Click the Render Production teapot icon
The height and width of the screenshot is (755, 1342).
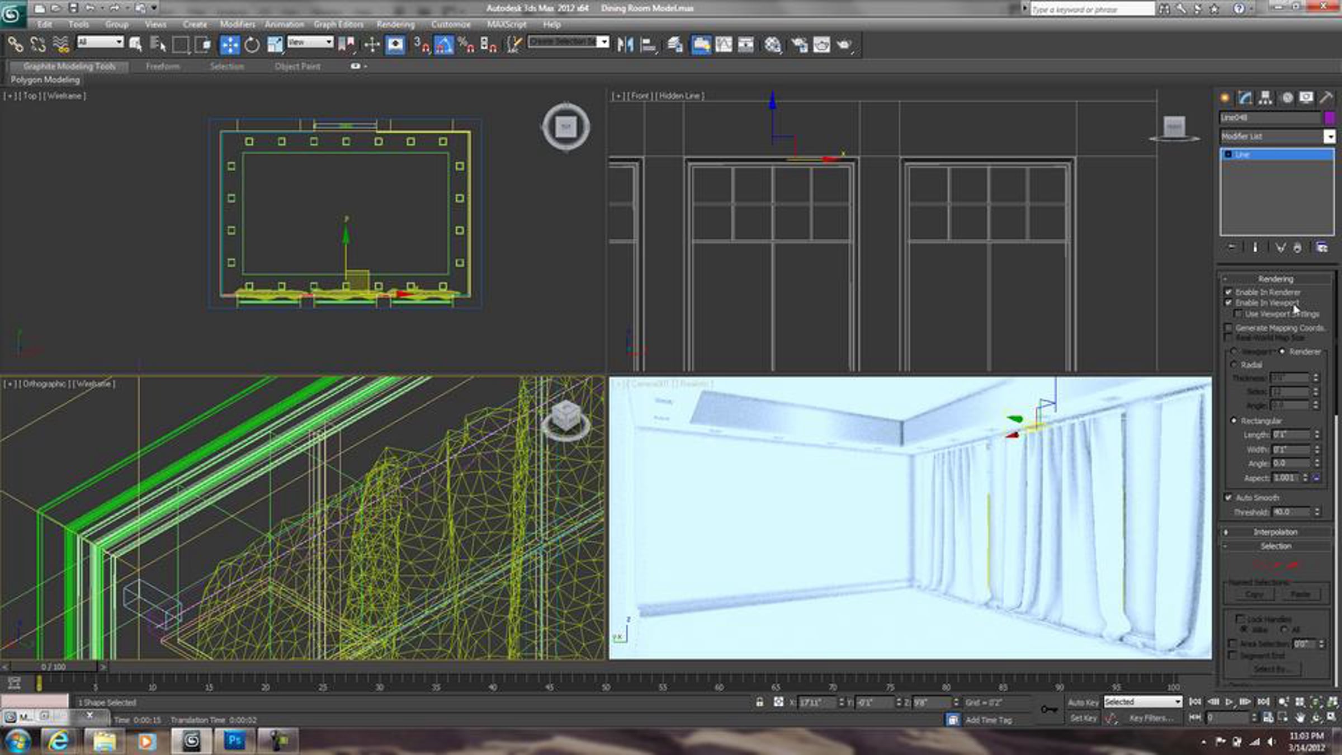click(x=844, y=45)
